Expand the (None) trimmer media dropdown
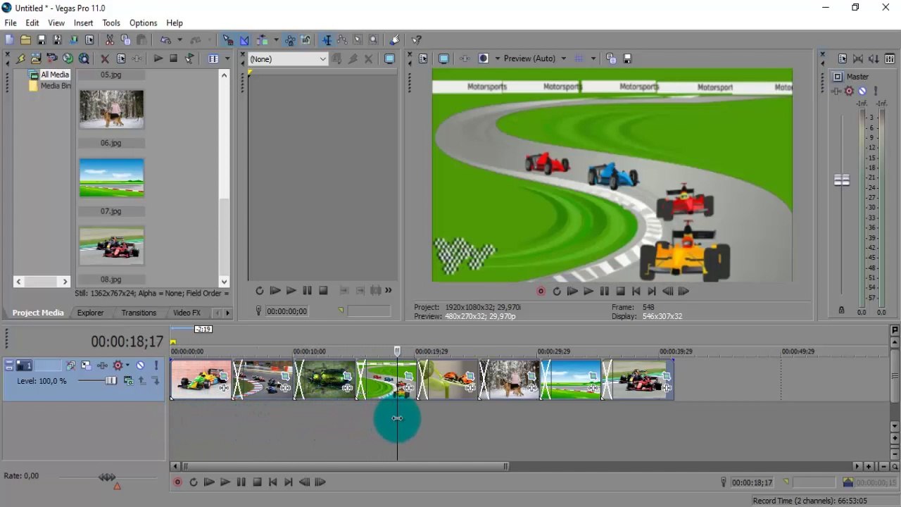901x507 pixels. [323, 59]
